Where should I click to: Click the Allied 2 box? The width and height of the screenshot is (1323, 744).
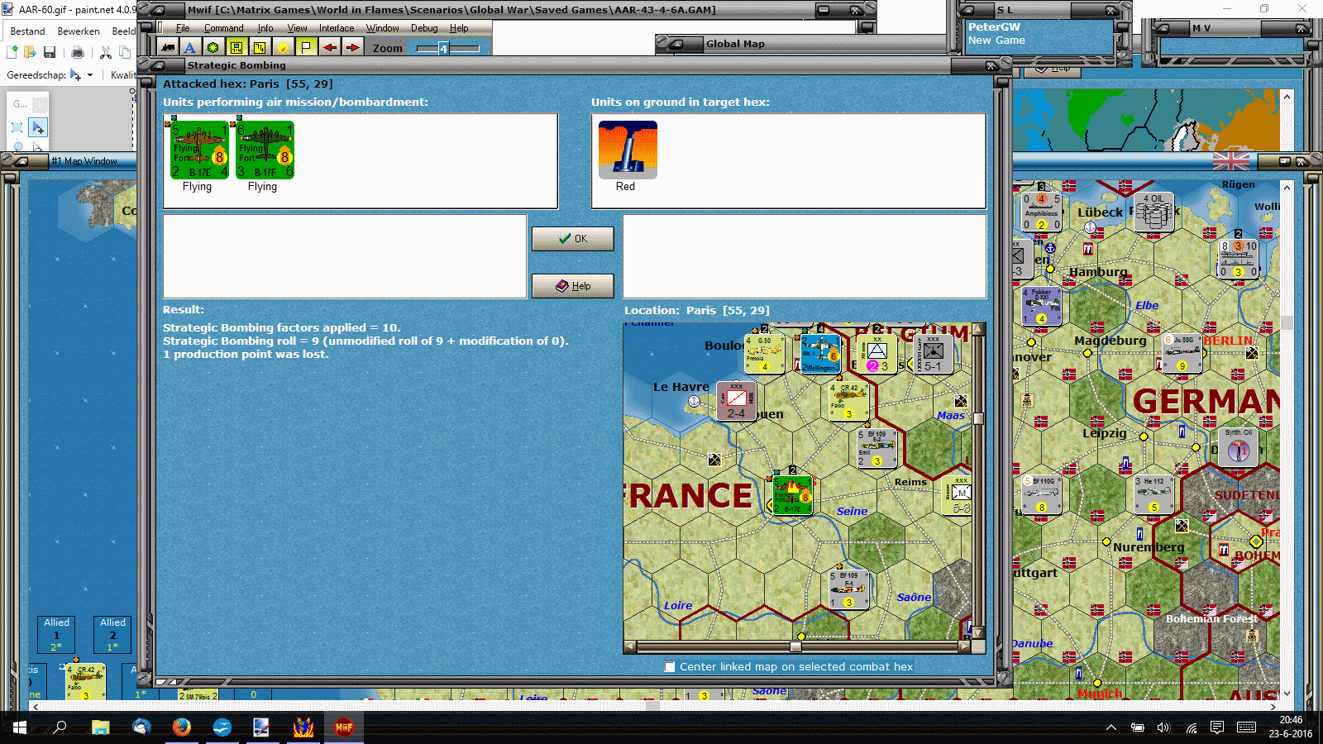click(112, 635)
